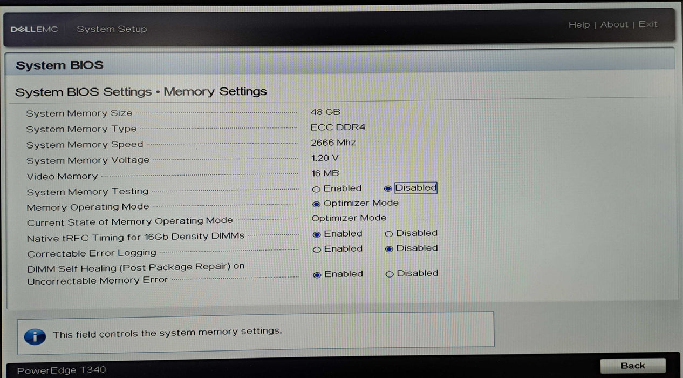The width and height of the screenshot is (683, 378).
Task: Select the Memory Operating Mode label
Action: [x=88, y=207]
